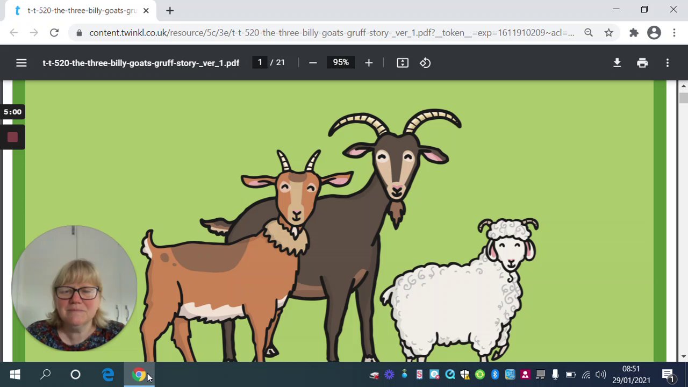This screenshot has height=387, width=688.
Task: Zoom in with the plus button
Action: point(369,63)
